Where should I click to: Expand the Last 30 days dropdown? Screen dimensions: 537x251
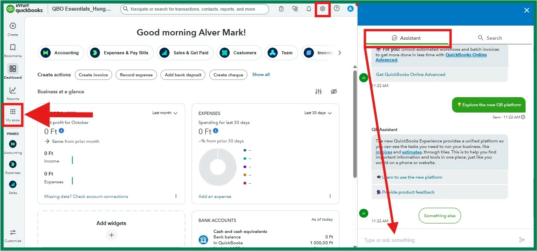tap(318, 113)
